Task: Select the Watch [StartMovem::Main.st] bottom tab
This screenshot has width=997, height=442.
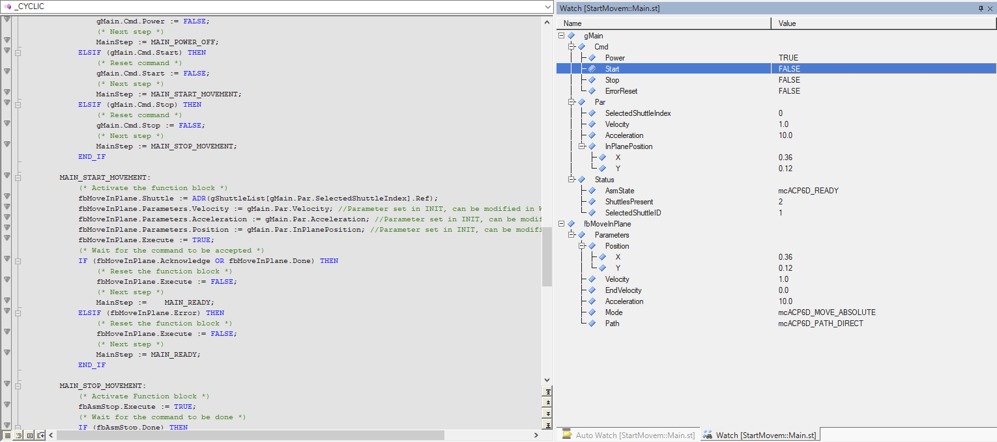Action: pyautogui.click(x=760, y=435)
